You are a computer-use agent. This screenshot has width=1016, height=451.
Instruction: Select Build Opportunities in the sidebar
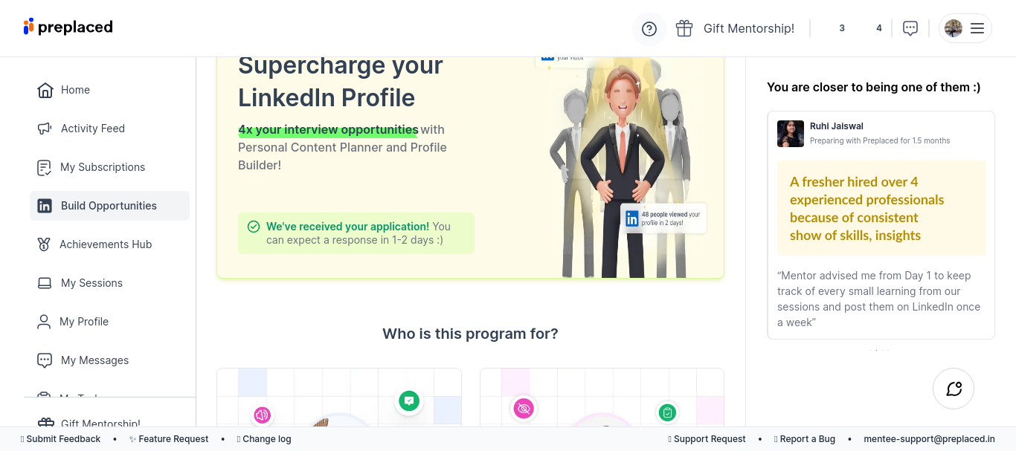pos(109,206)
